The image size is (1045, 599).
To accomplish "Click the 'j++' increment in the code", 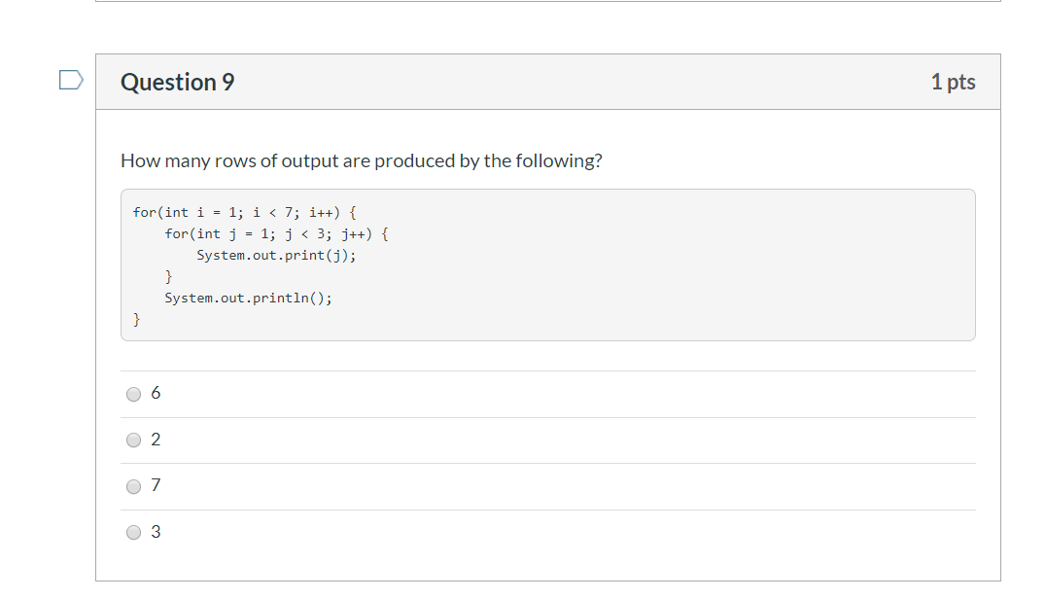I will [x=354, y=233].
